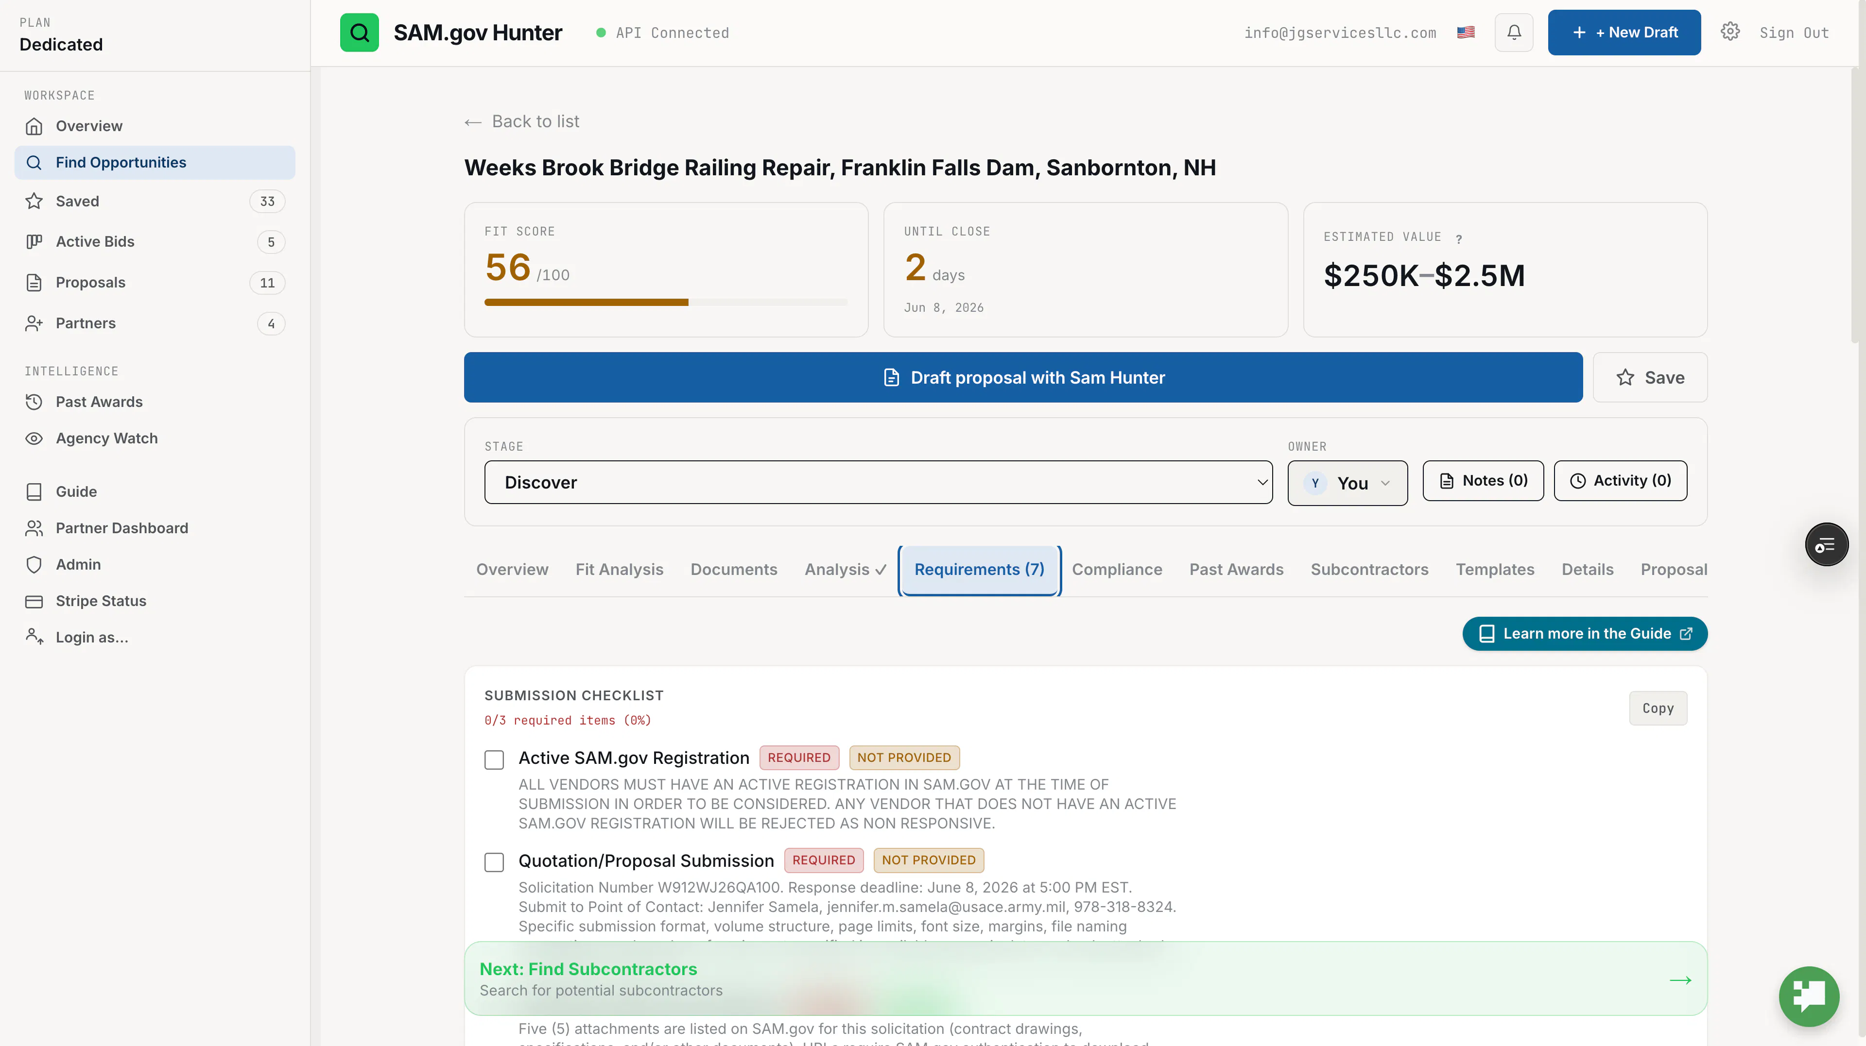
Task: Click the Login as user icon
Action: (x=34, y=637)
